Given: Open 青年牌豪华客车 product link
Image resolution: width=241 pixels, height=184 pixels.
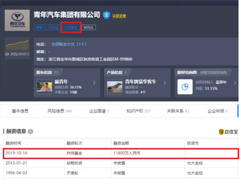Looking at the screenshot, I should coord(141,81).
